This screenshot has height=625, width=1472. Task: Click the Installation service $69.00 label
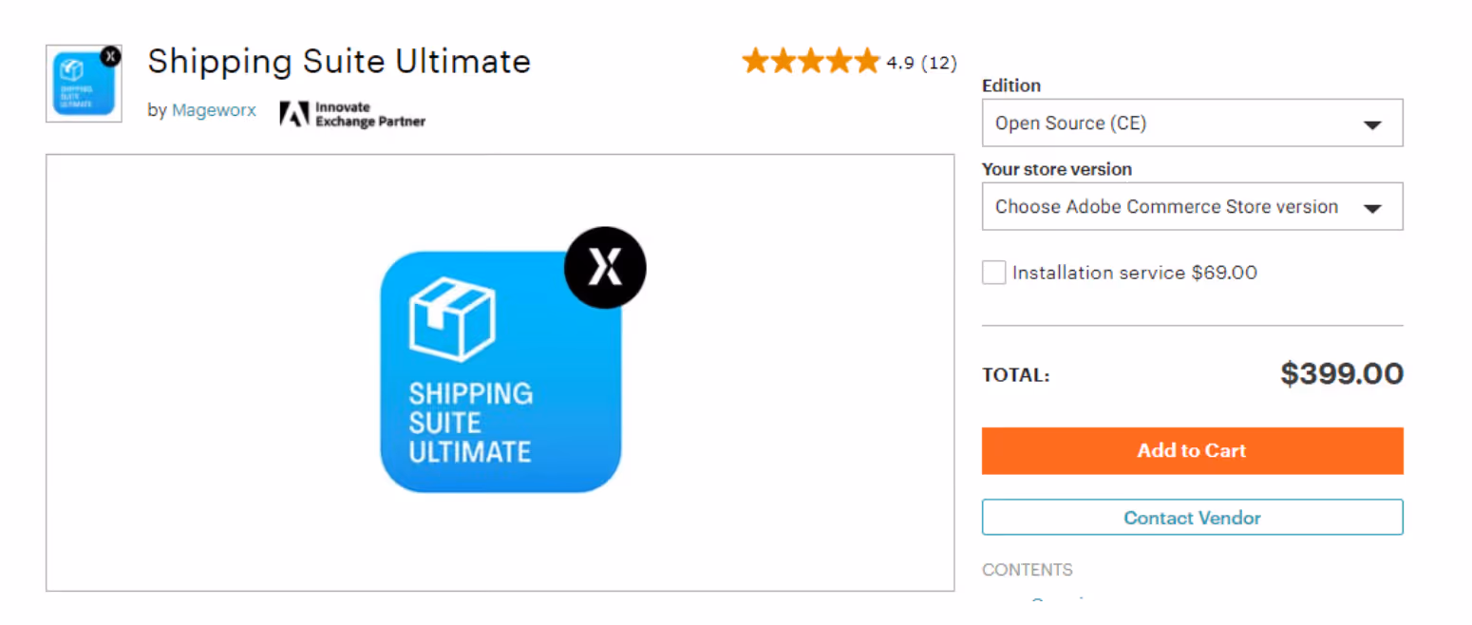click(1135, 273)
